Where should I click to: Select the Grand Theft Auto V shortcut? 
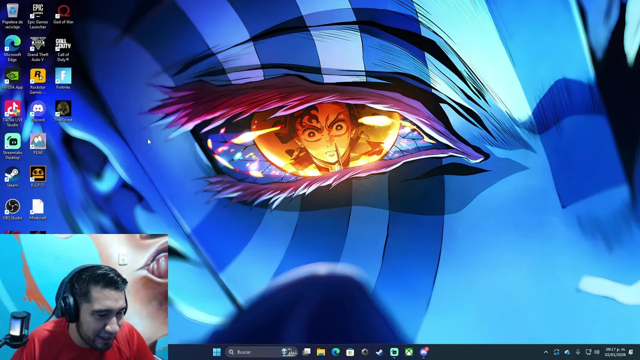point(38,48)
